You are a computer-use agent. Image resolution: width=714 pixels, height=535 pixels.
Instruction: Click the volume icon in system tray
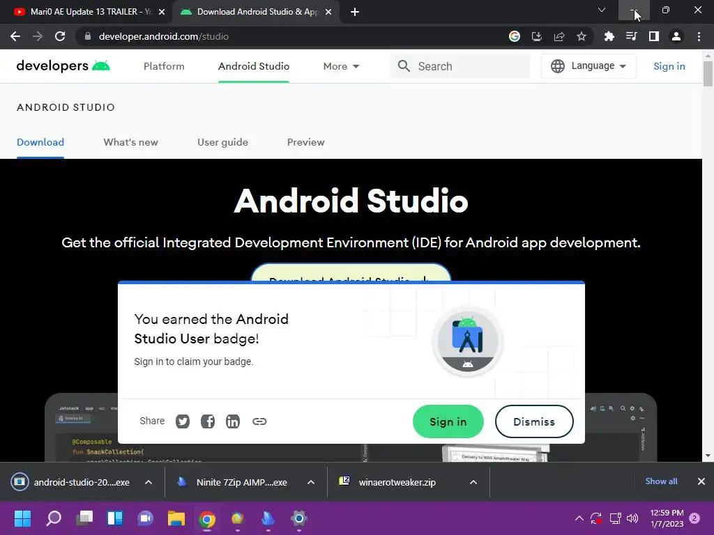click(632, 518)
